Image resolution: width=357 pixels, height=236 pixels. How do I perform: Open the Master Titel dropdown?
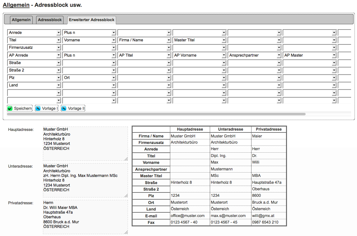click(x=200, y=40)
